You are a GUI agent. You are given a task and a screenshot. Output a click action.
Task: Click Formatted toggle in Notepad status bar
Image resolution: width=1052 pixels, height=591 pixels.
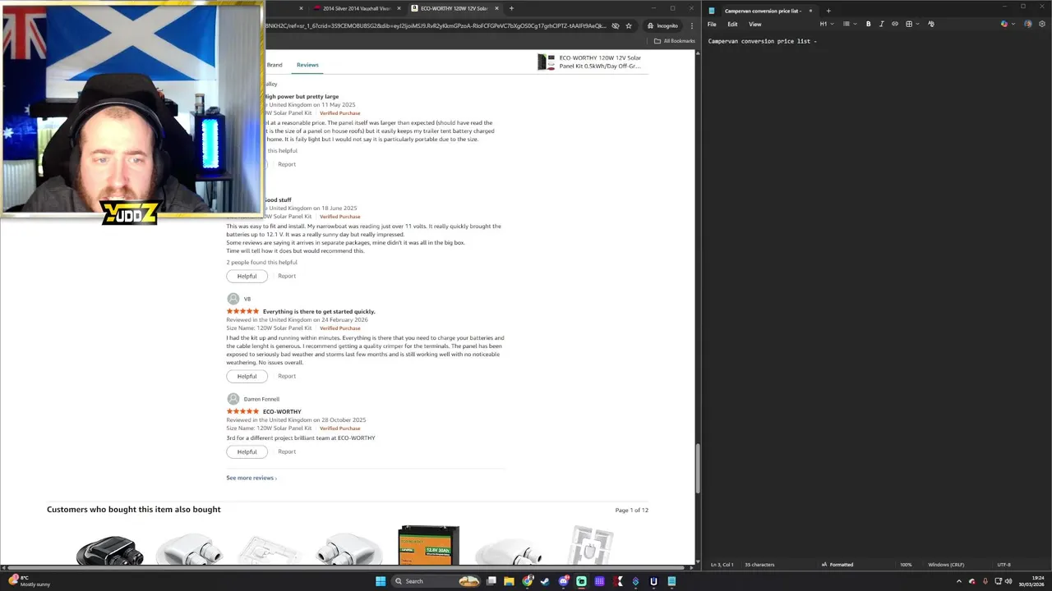point(837,565)
